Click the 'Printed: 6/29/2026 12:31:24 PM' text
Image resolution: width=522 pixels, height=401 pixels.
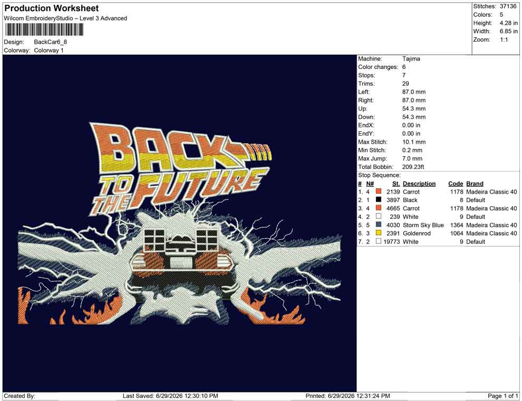point(348,396)
